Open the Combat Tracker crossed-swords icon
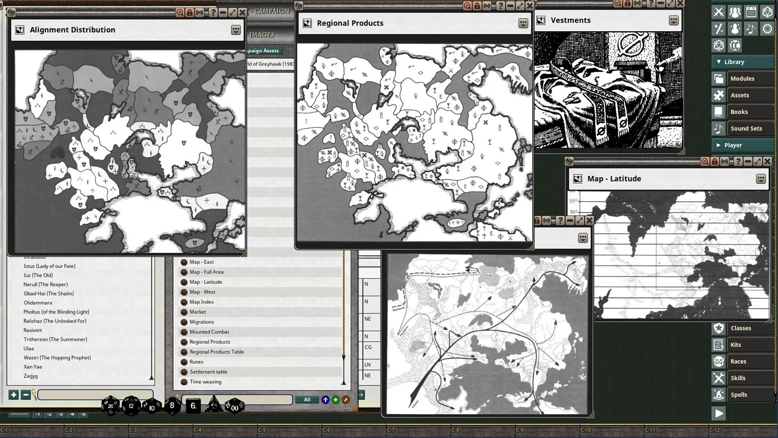 (x=718, y=12)
